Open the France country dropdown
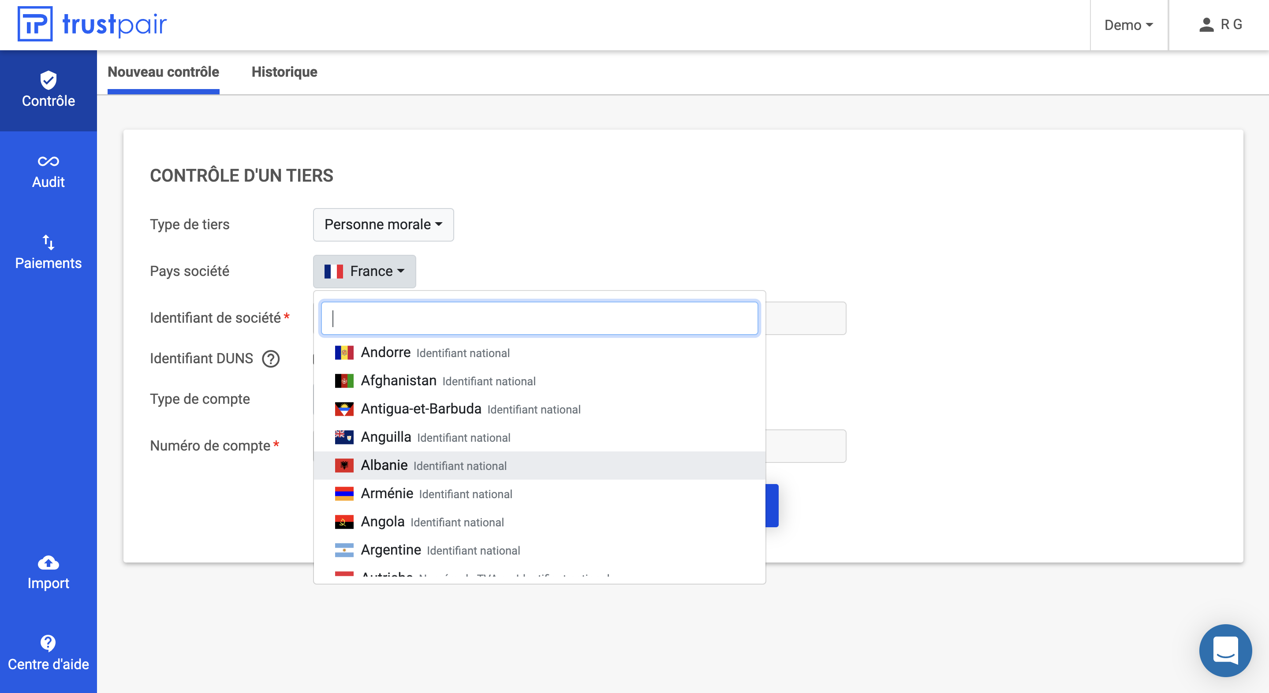Screen dimensions: 1269x693 tap(364, 271)
